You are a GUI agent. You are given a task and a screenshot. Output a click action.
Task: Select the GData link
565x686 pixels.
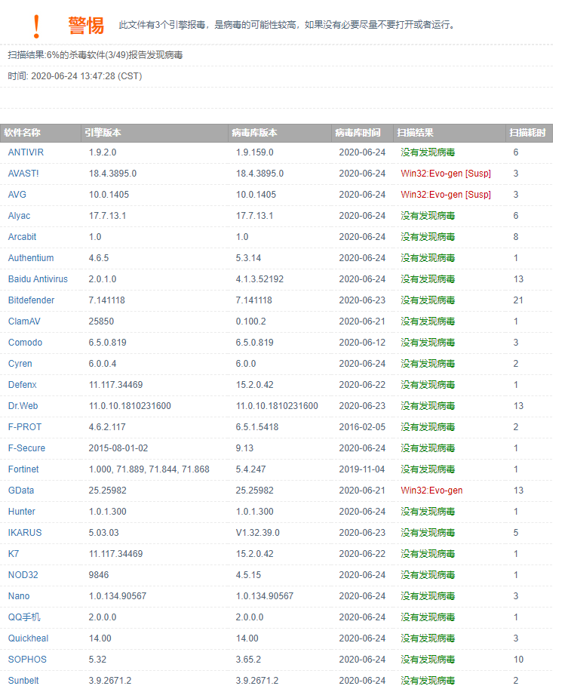pos(21,491)
